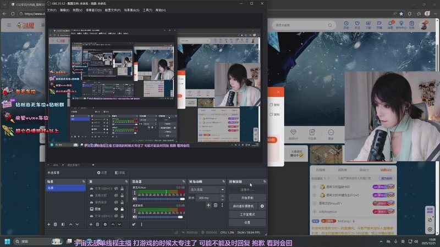Viewport: 440px width, 247px height.
Task: Open 设置 button in controls dock
Action: [x=247, y=222]
